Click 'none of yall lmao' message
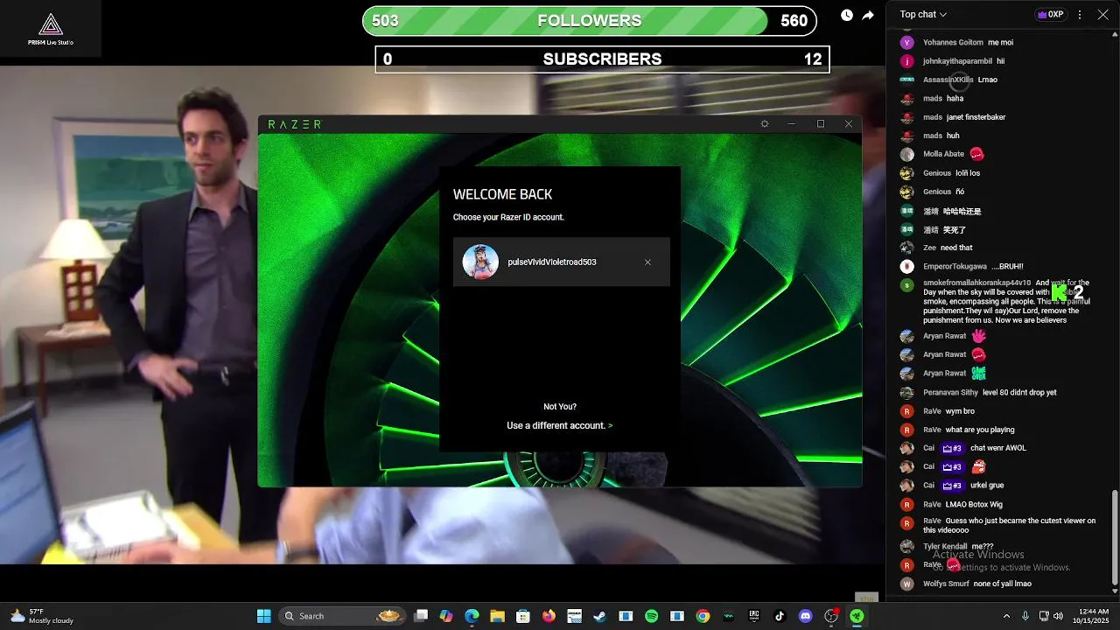This screenshot has width=1120, height=630. [1003, 584]
